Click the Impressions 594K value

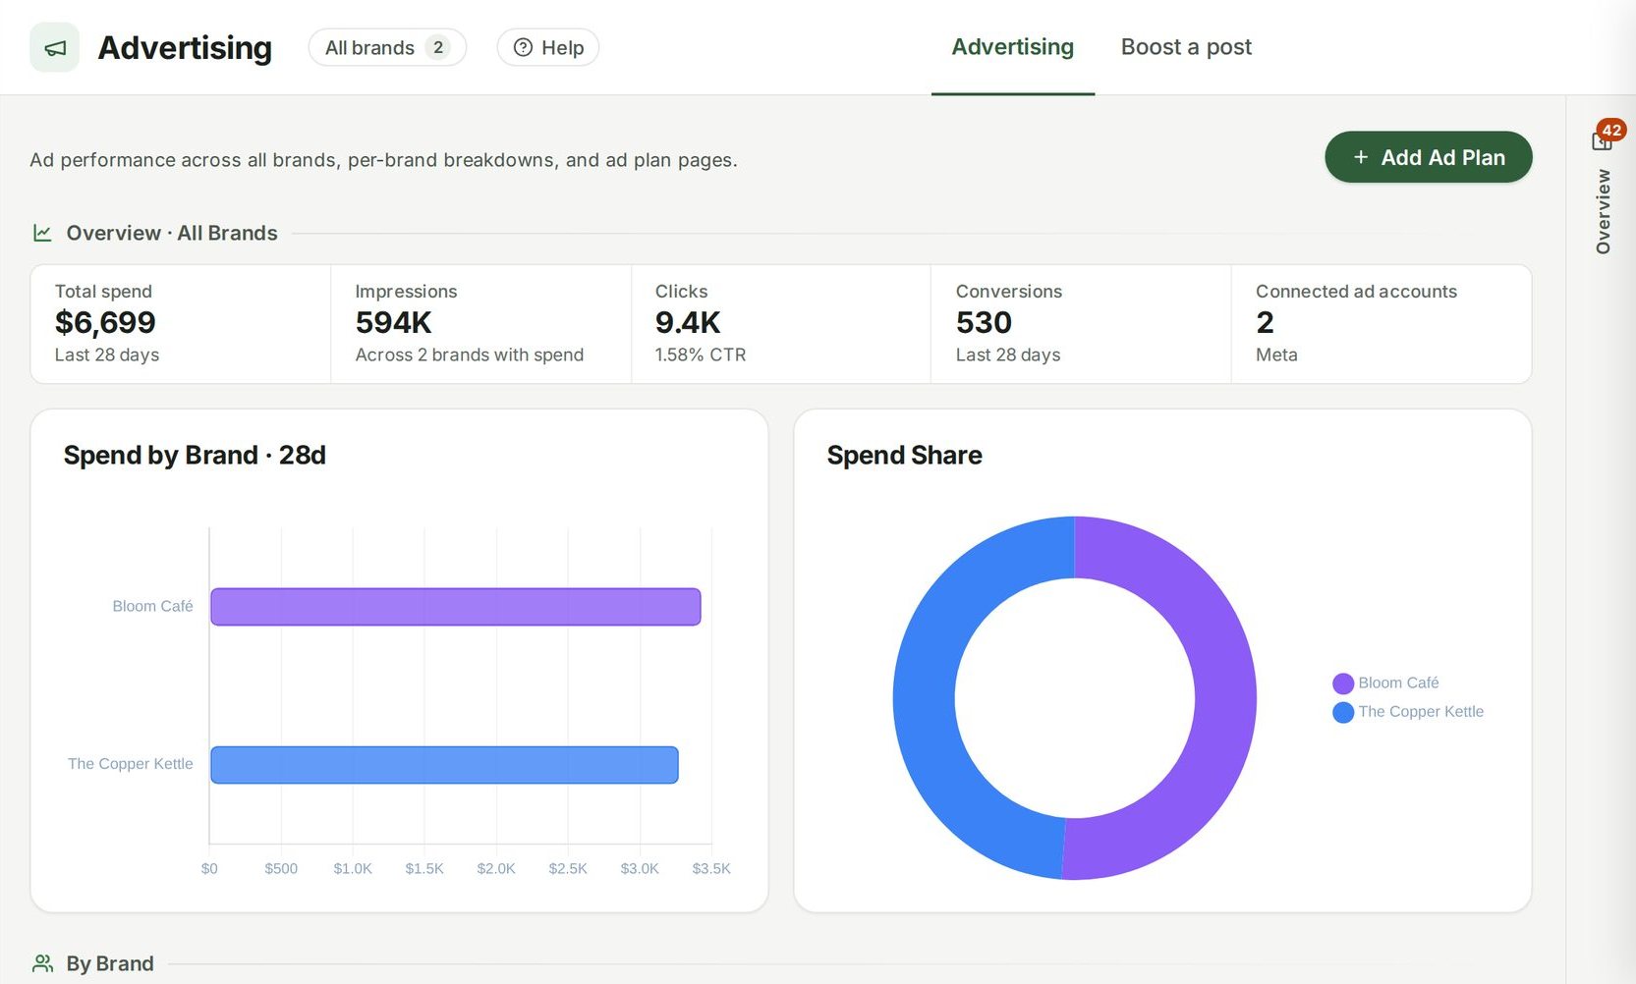[x=393, y=322]
